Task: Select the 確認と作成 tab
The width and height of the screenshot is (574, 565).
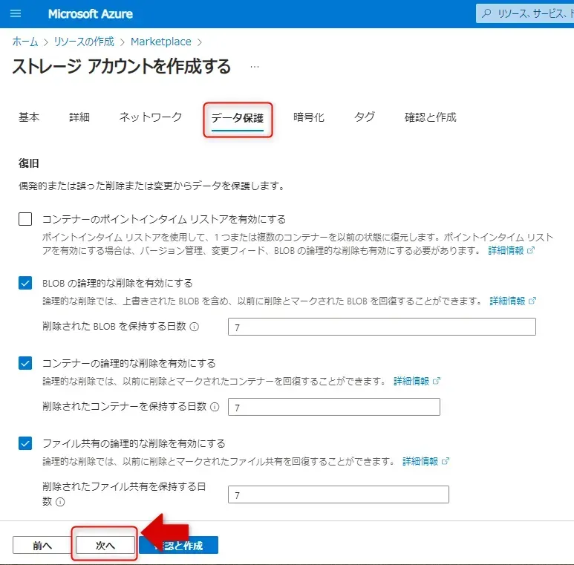Action: point(430,117)
